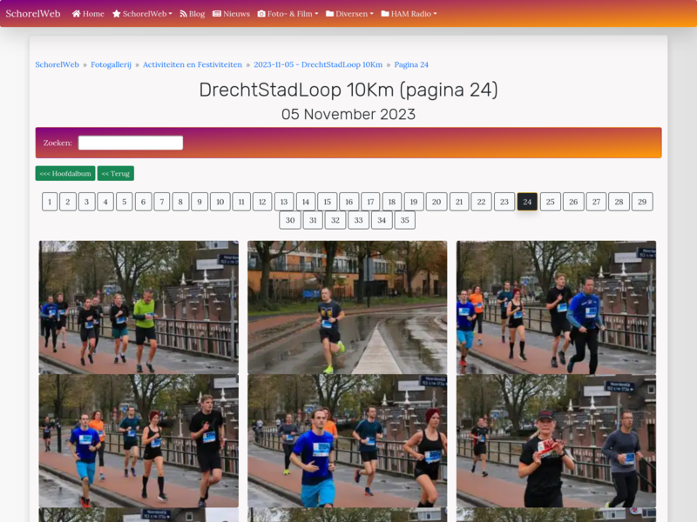Go to gallery page 18

tap(392, 202)
